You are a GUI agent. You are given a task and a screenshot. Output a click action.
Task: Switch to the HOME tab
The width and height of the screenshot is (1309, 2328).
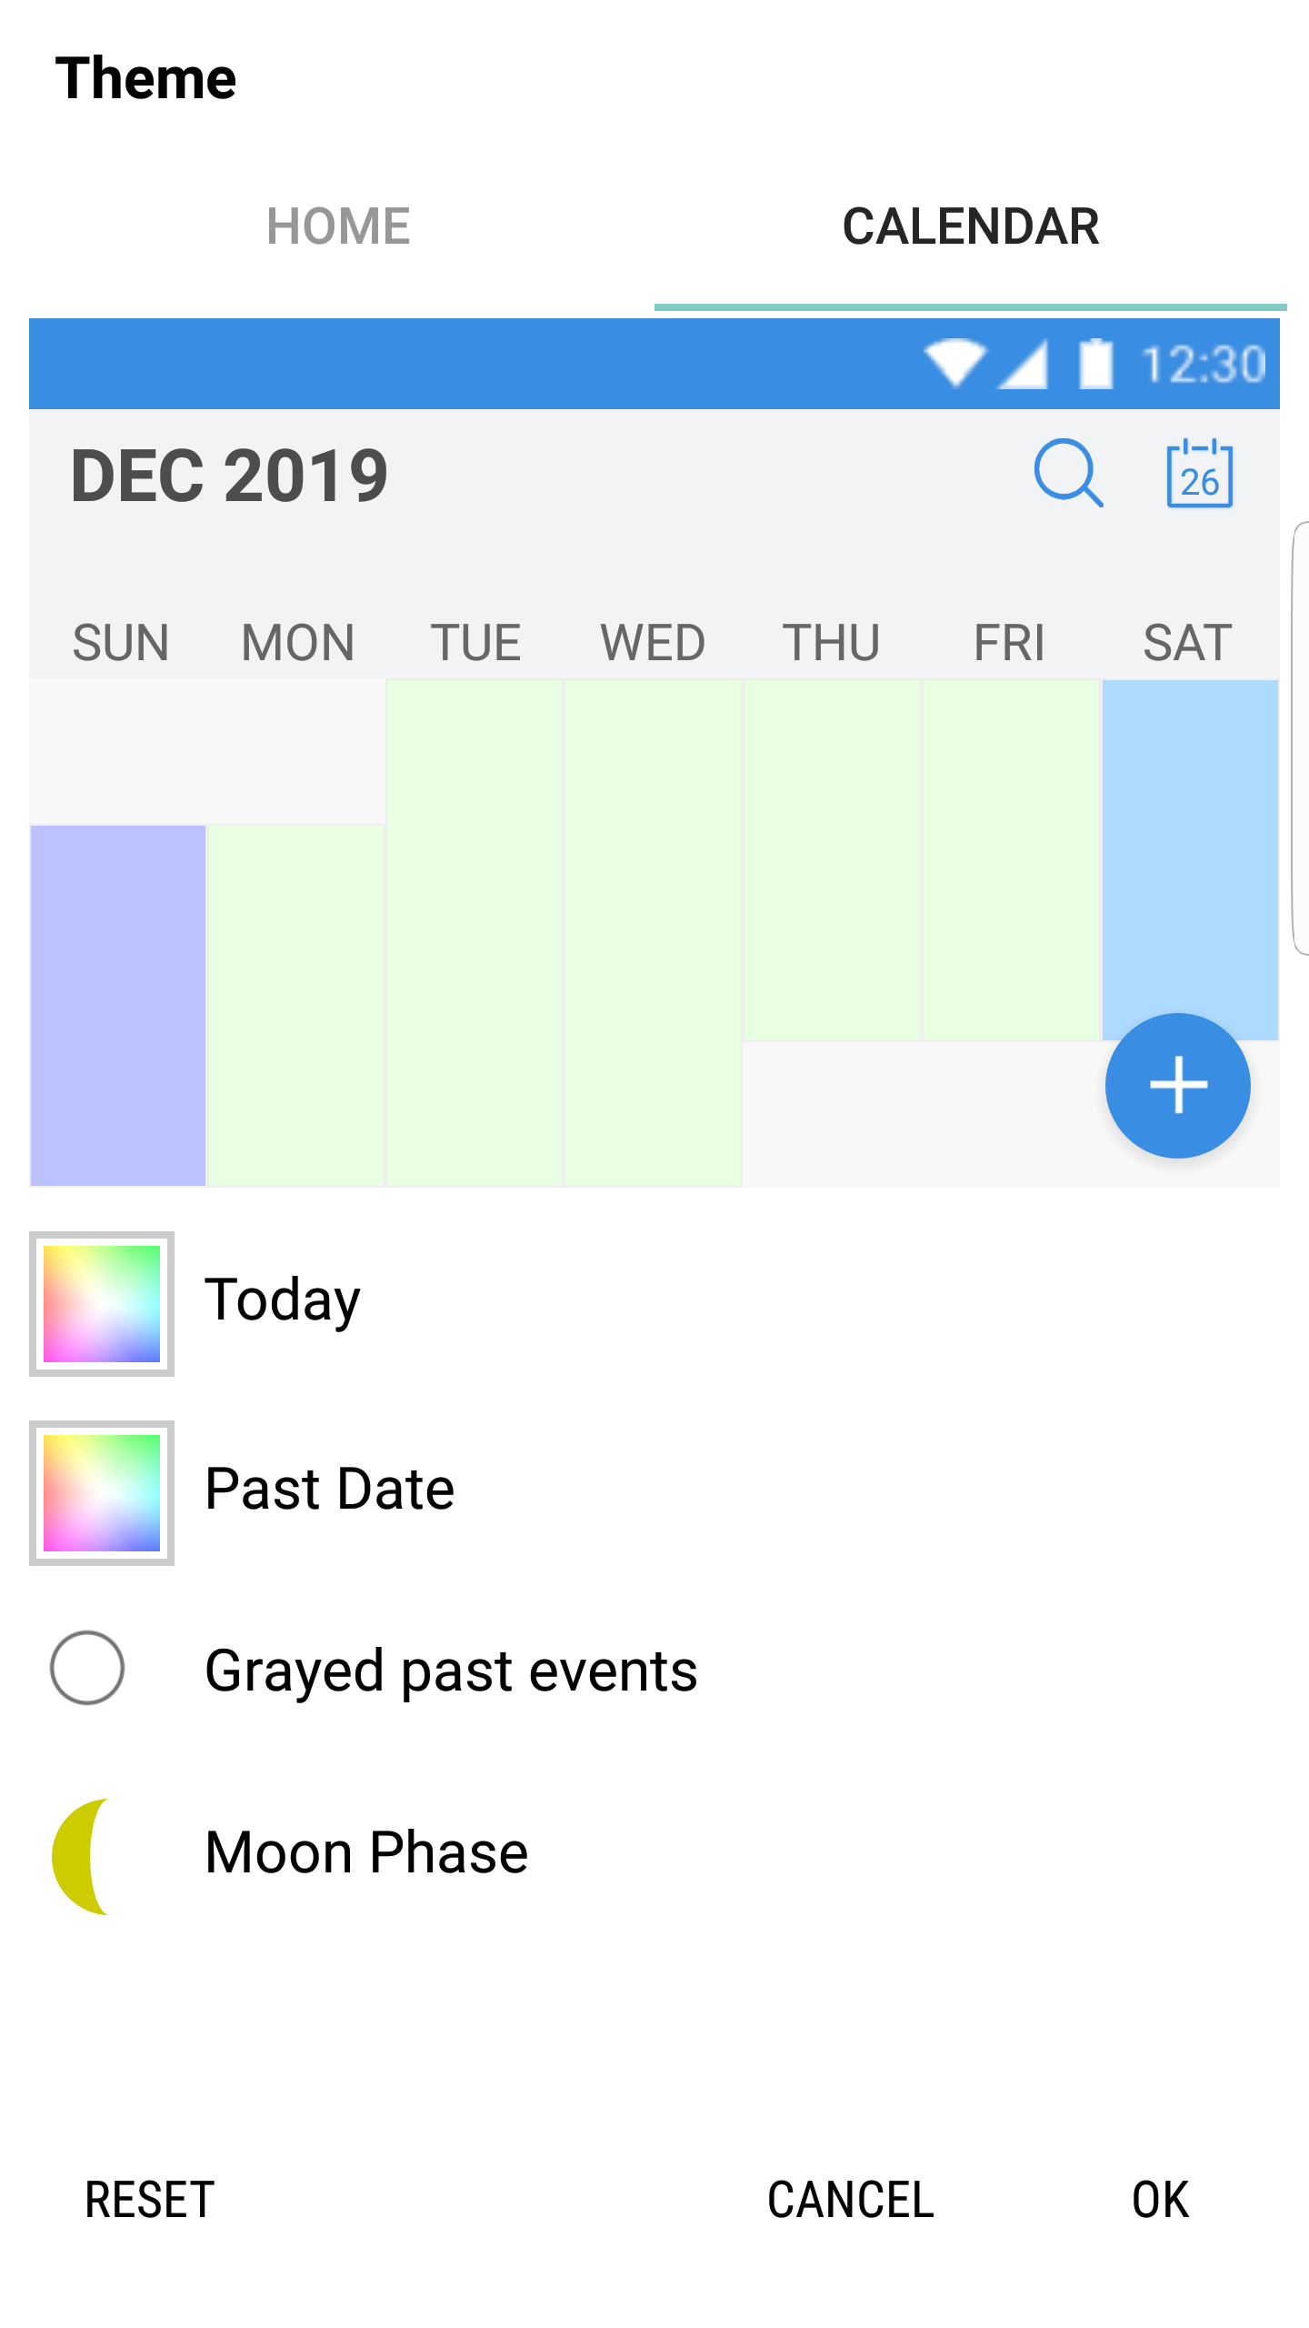338,226
